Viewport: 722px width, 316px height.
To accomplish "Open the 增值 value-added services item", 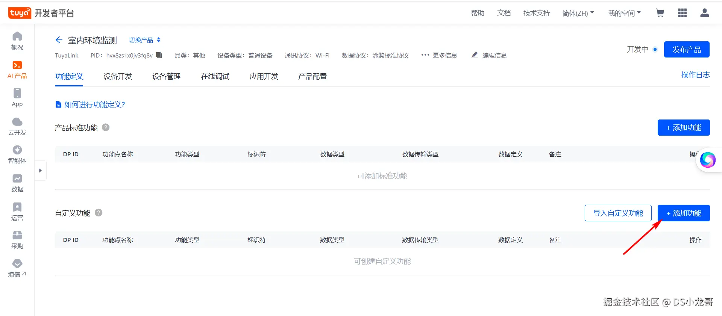I will (x=17, y=268).
